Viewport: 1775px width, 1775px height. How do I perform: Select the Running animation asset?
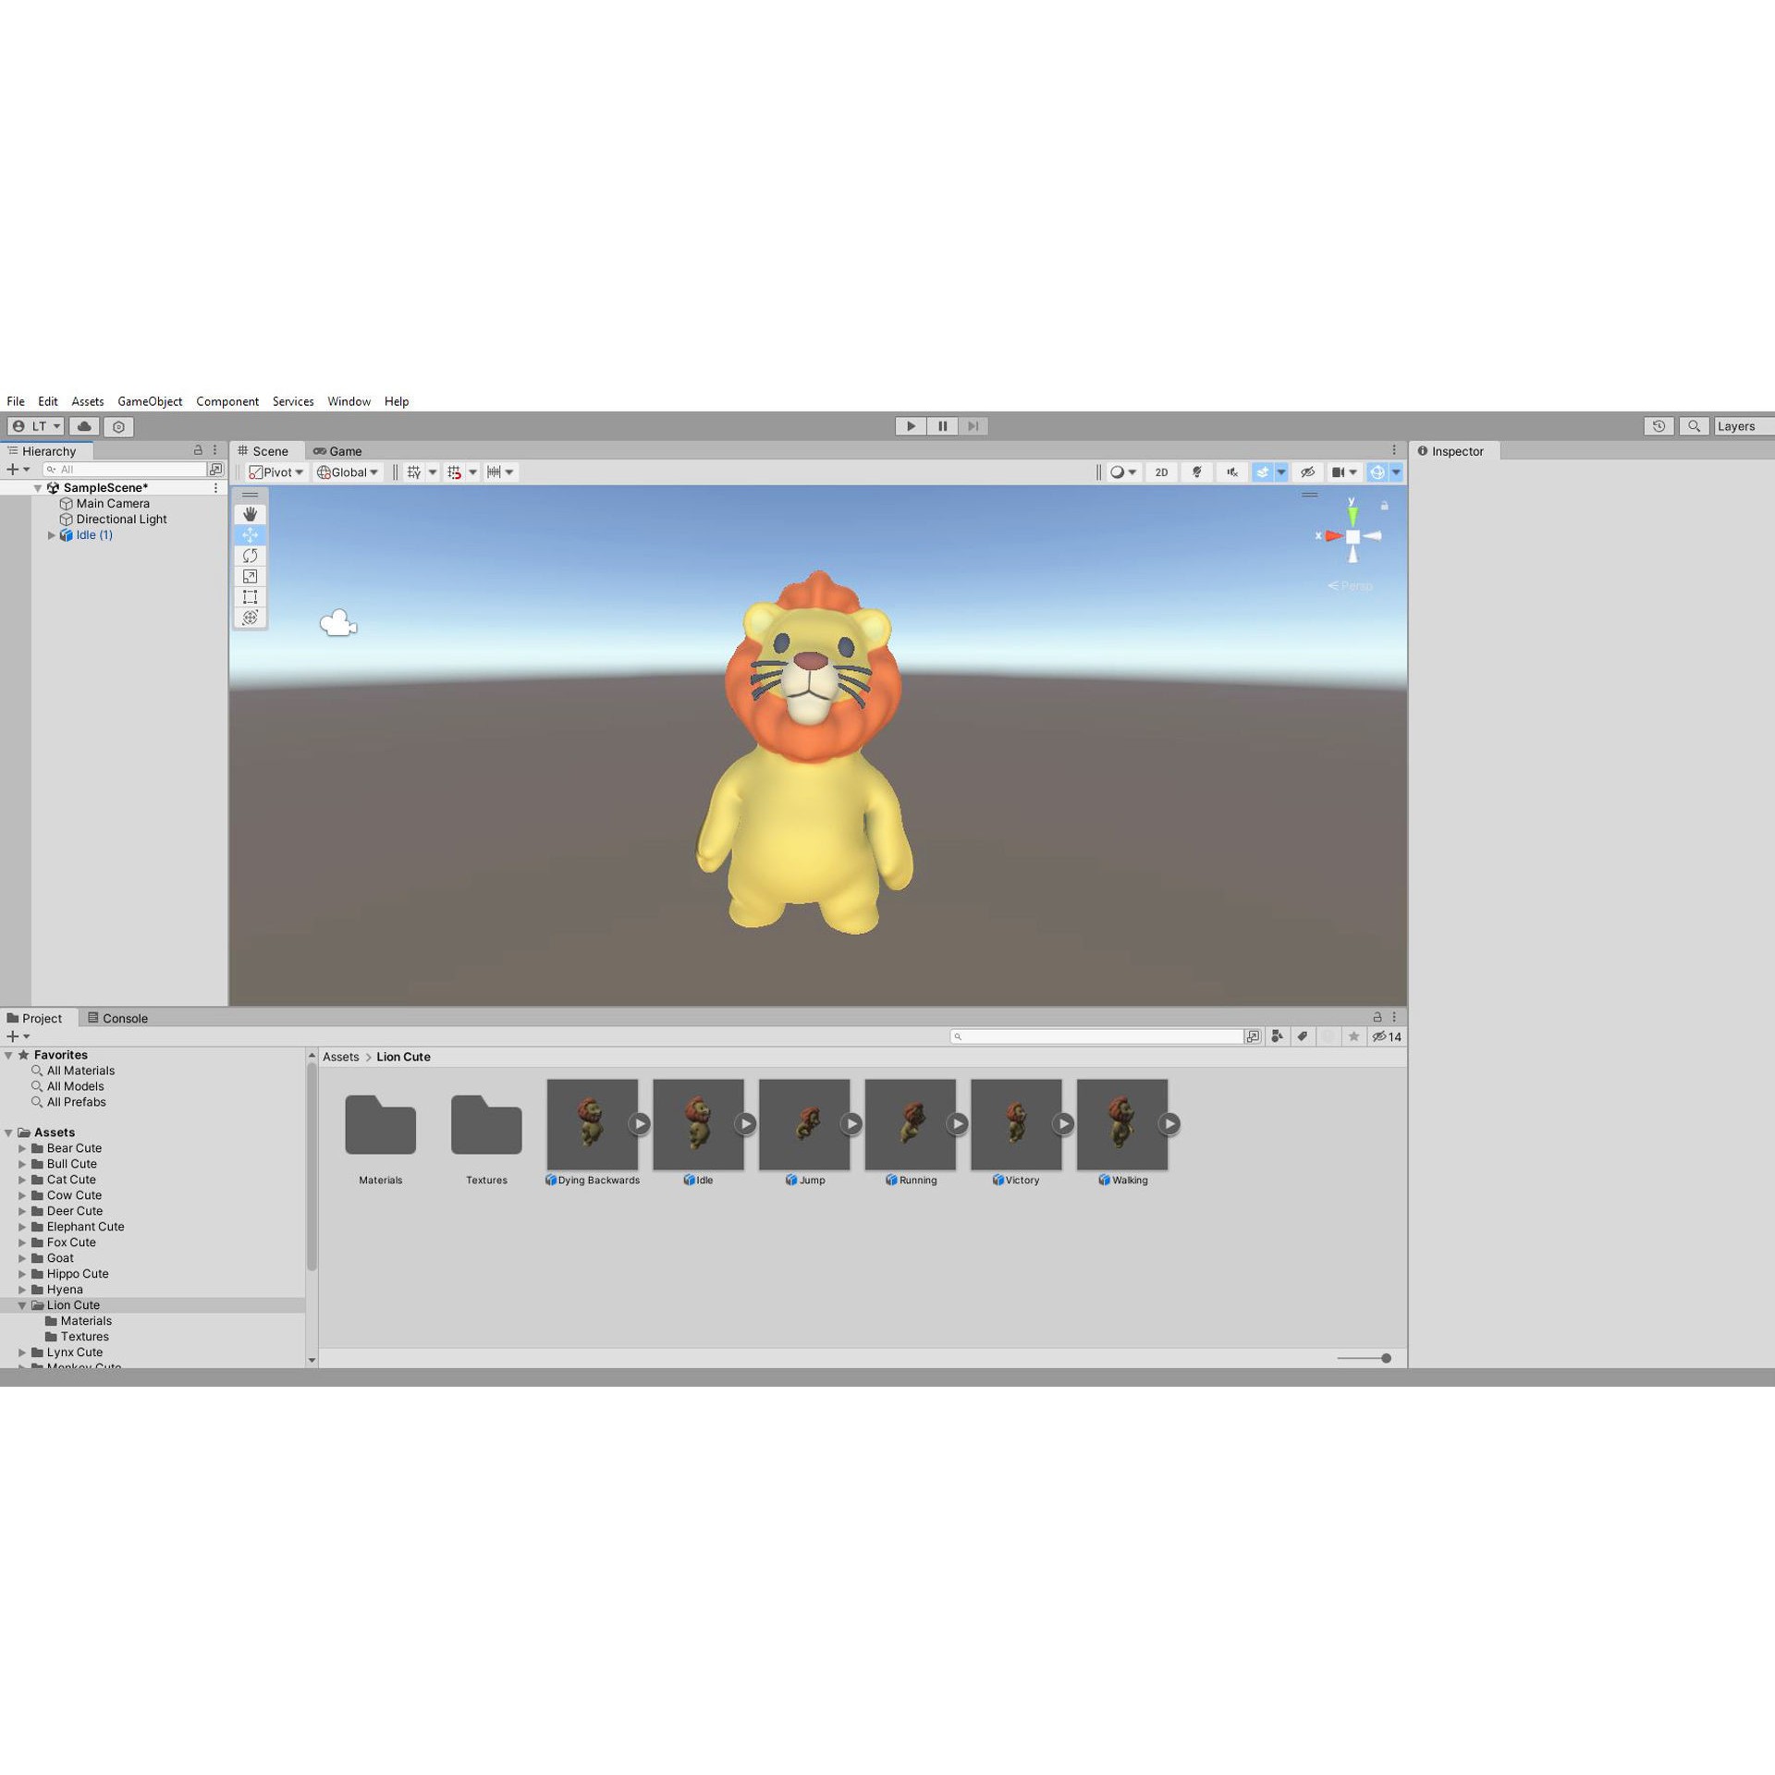click(911, 1123)
